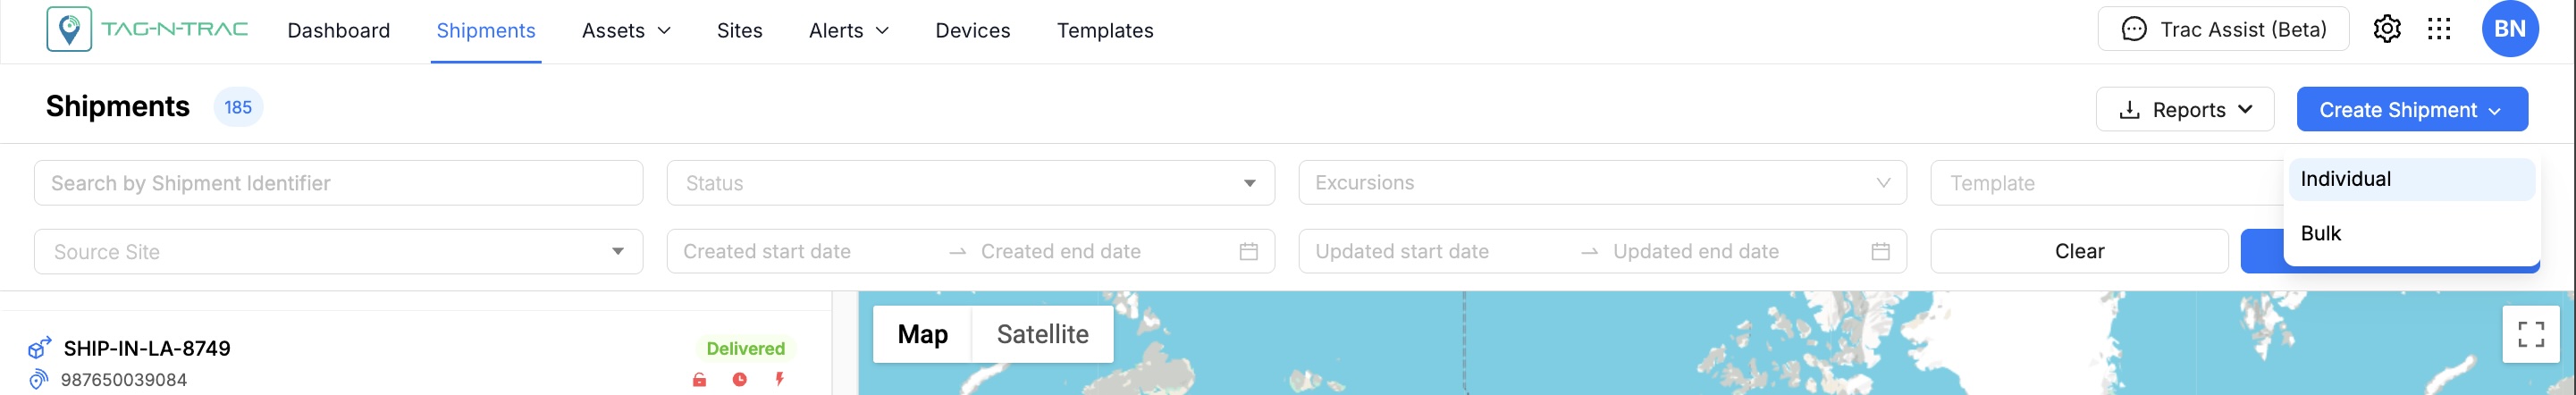The height and width of the screenshot is (395, 2576).
Task: Switch the map to Satellite view
Action: 1042,334
